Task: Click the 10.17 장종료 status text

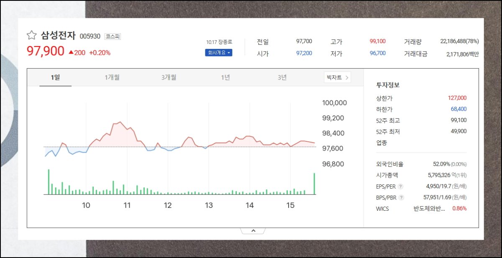Action: click(219, 42)
